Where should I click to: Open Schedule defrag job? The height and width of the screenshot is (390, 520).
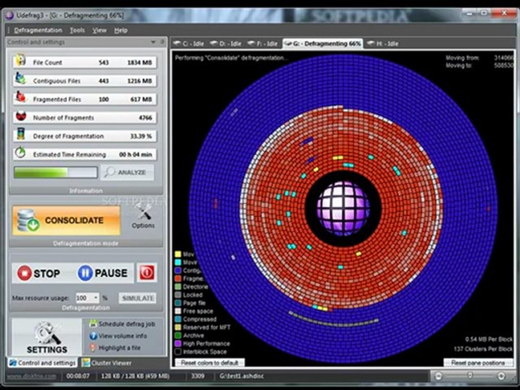coord(122,324)
